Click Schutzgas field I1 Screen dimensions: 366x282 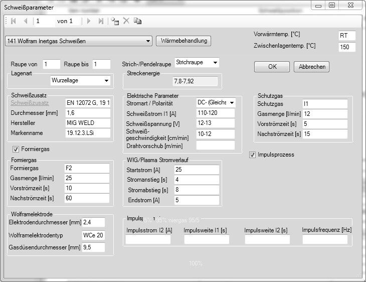pos(325,104)
